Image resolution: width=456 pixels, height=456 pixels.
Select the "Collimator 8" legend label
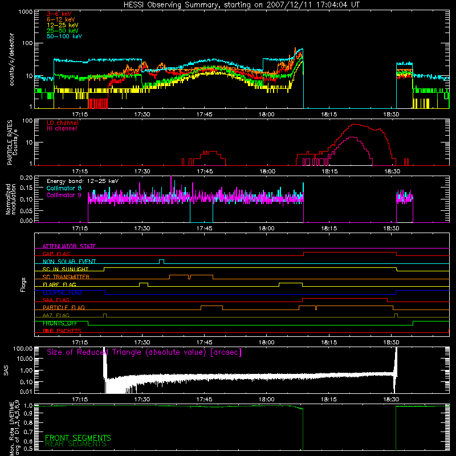point(64,188)
